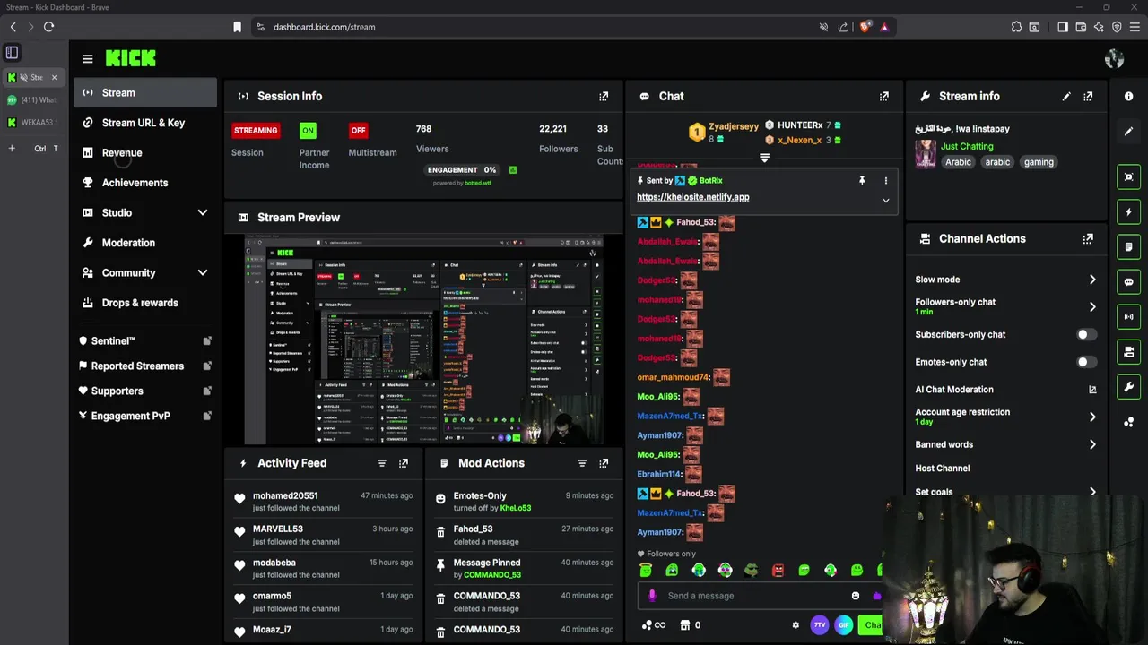Open the Mod Actions filter icon

[582, 463]
